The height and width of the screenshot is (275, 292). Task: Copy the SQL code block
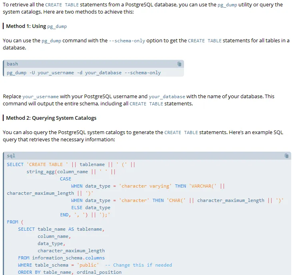(x=286, y=156)
